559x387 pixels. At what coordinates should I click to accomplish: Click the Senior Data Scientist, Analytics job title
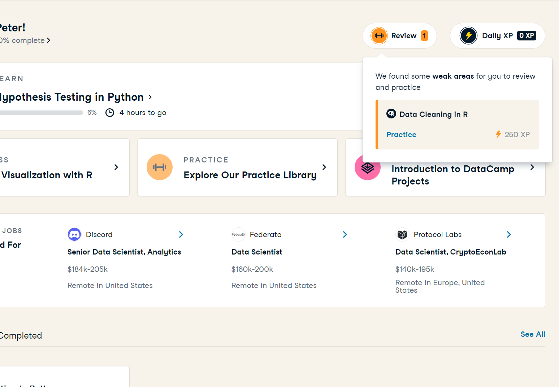point(124,252)
